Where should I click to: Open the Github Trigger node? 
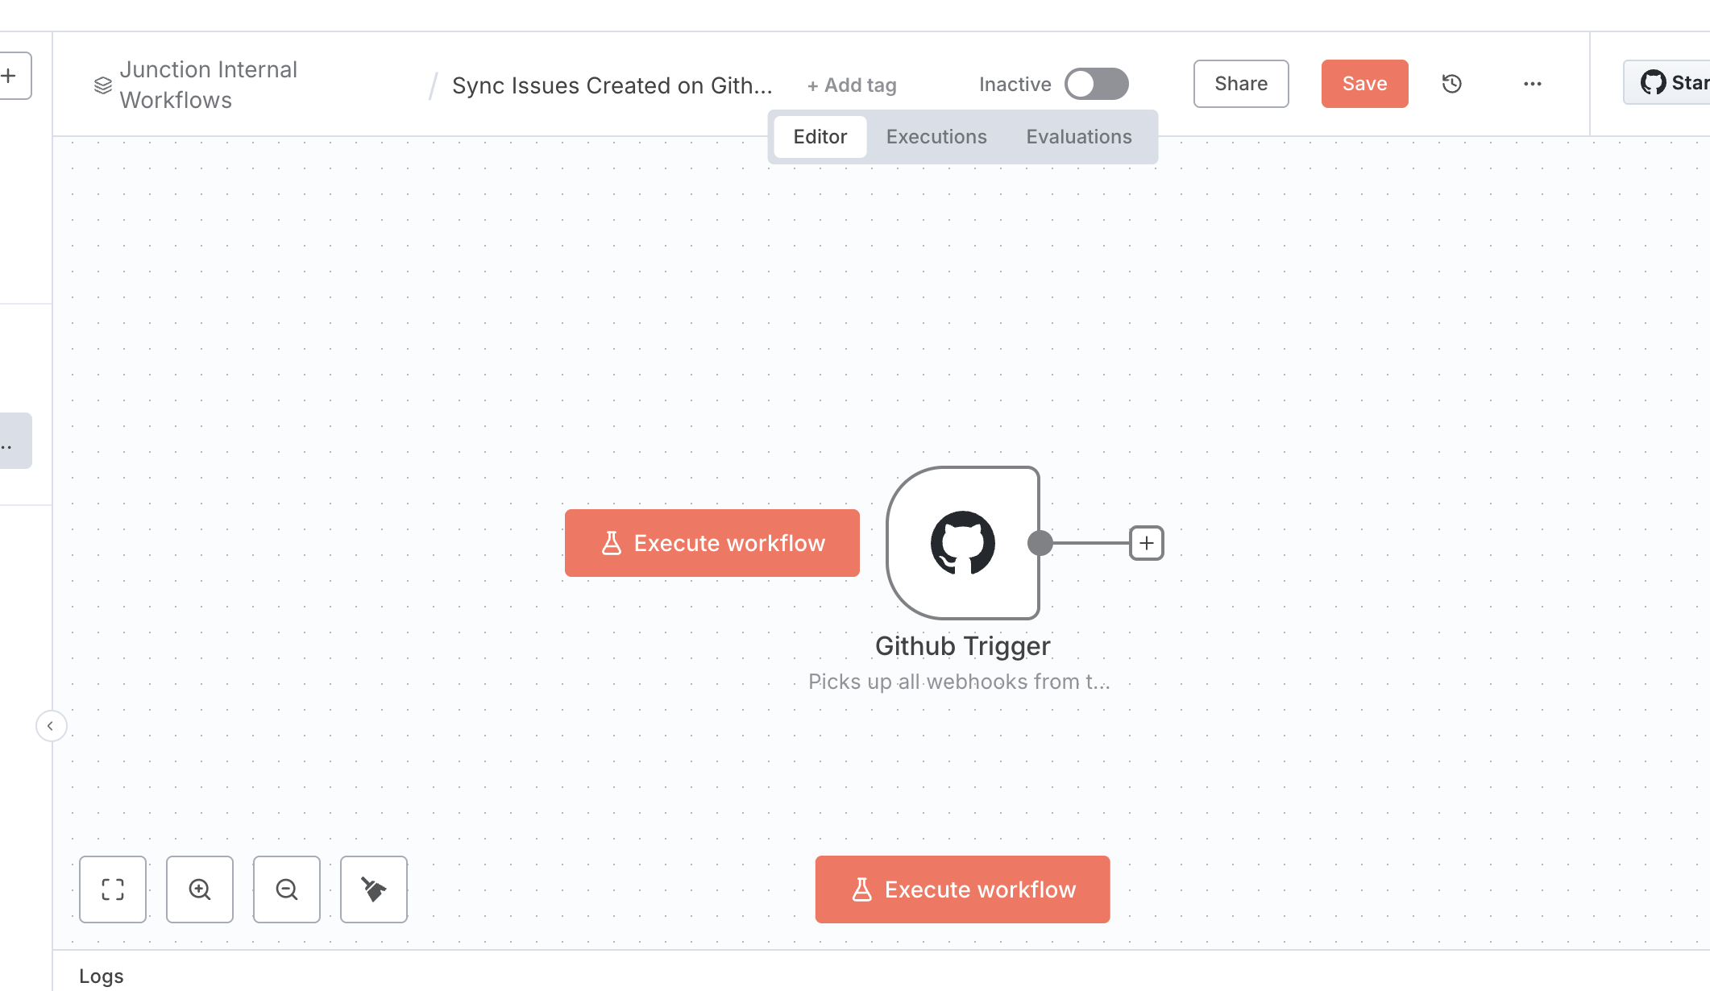tap(962, 543)
